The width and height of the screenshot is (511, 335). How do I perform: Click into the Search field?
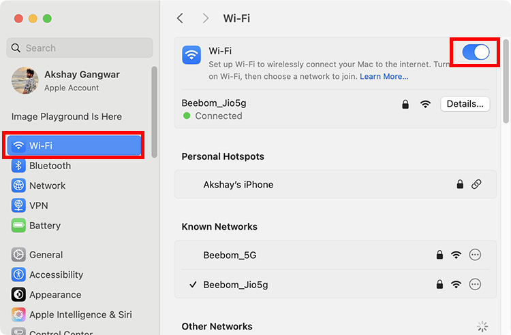[x=80, y=48]
